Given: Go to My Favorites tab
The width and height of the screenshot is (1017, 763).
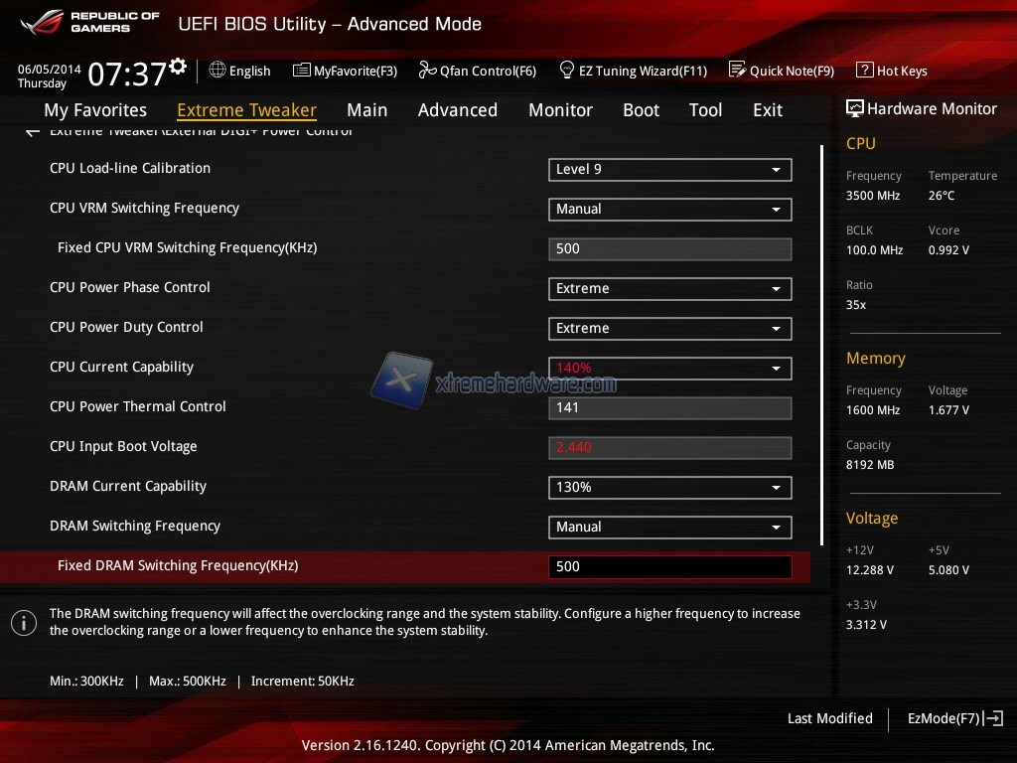Looking at the screenshot, I should (95, 110).
